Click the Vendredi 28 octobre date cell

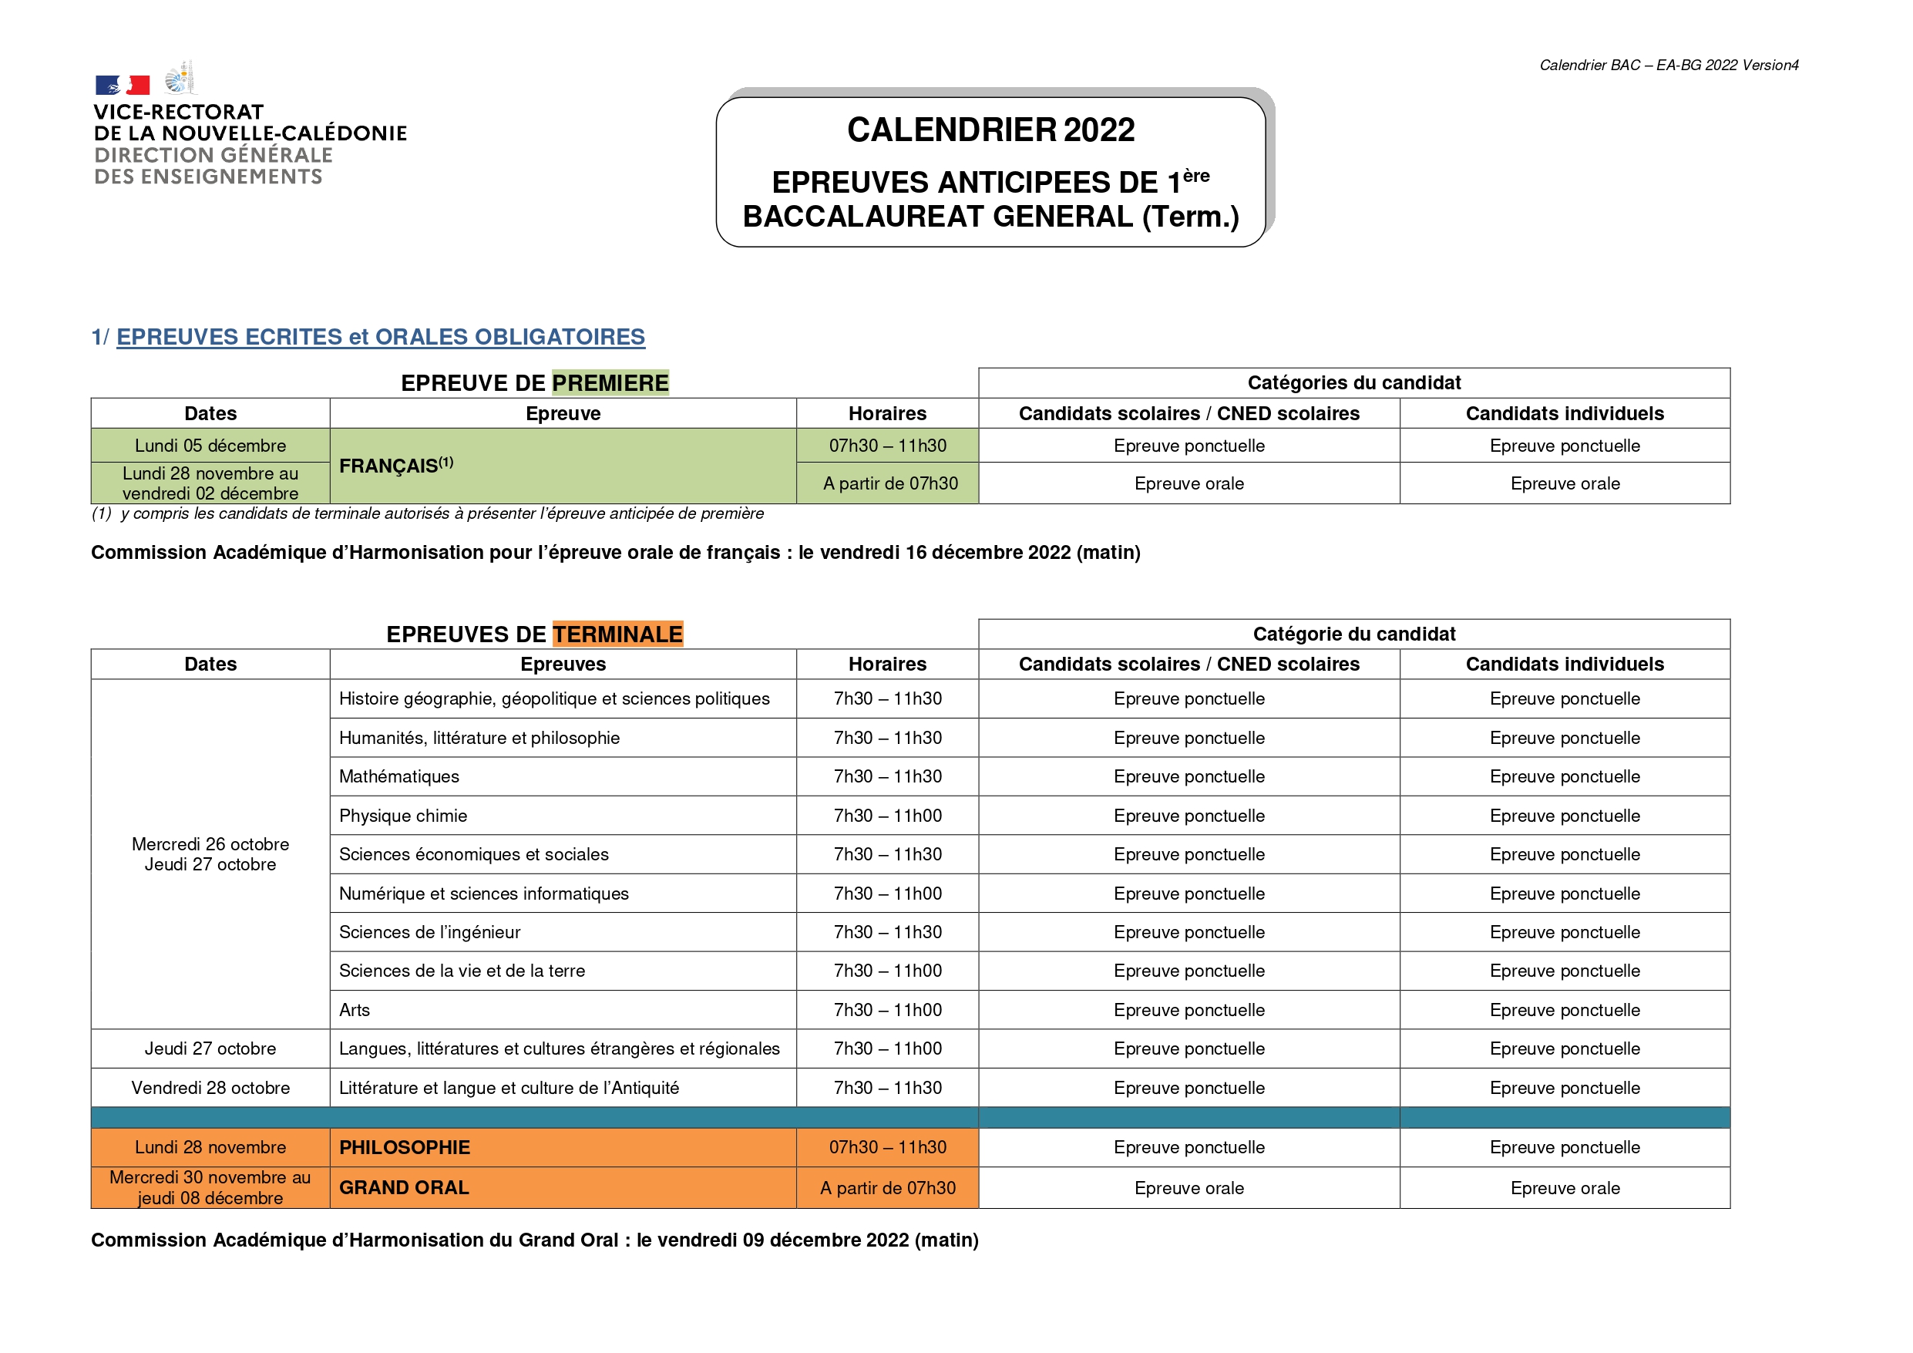(x=210, y=1087)
